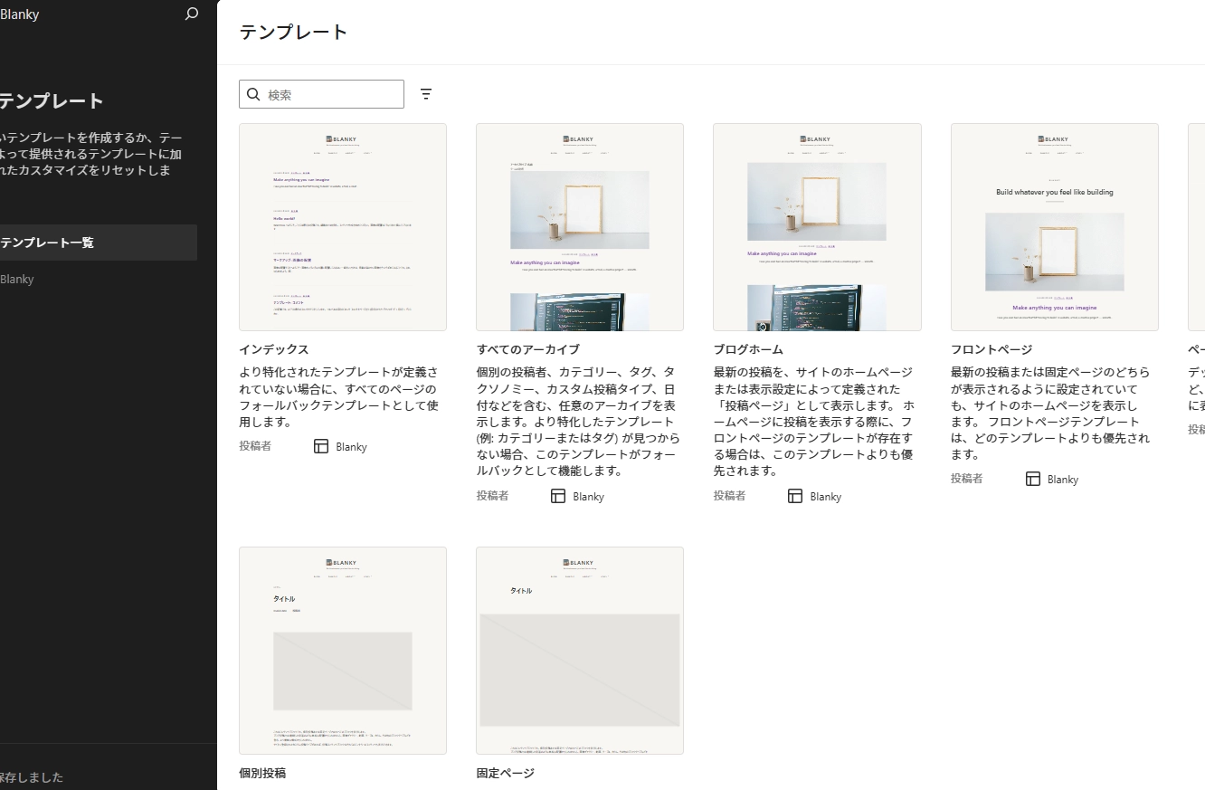Image resolution: width=1205 pixels, height=790 pixels.
Task: Open the インデックス template title
Action: pyautogui.click(x=274, y=349)
